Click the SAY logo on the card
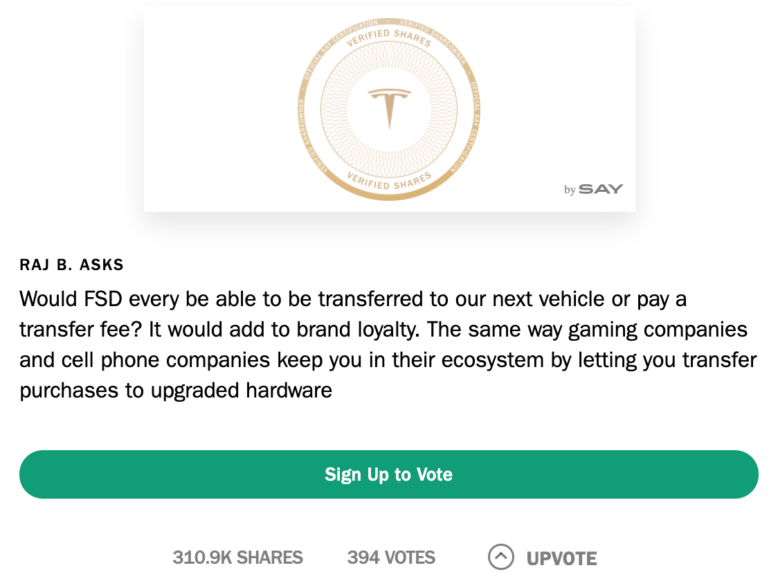This screenshot has width=778, height=579. click(601, 189)
